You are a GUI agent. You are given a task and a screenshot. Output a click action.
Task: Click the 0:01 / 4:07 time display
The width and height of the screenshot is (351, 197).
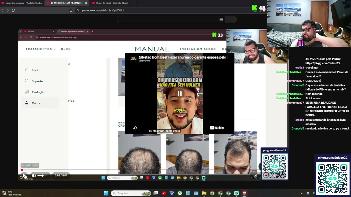tap(61, 175)
